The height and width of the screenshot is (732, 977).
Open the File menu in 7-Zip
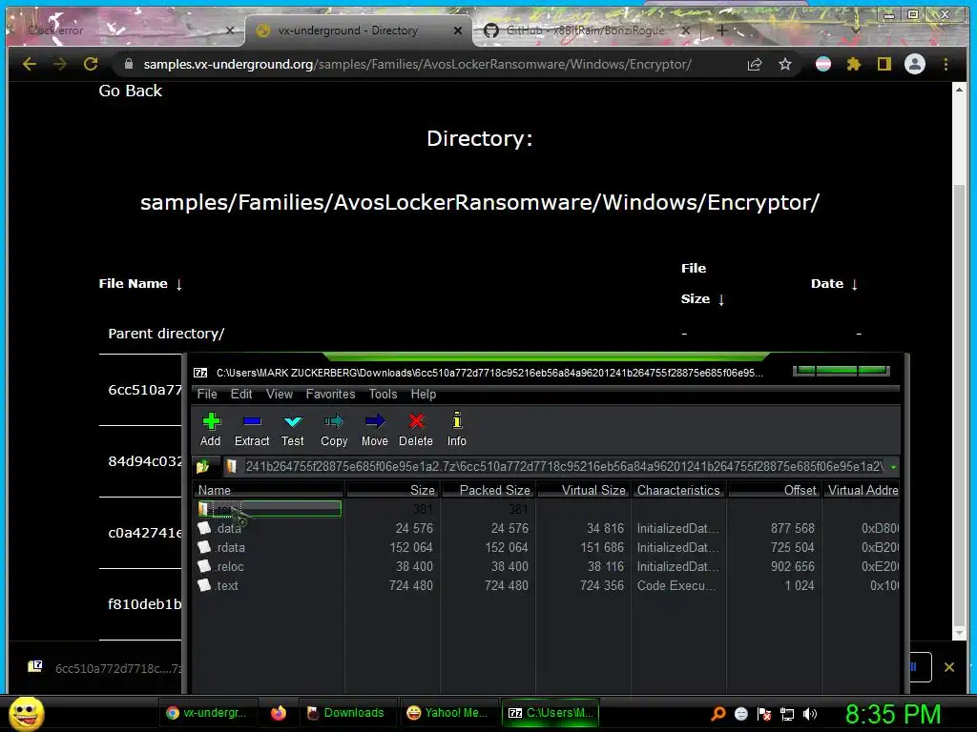(207, 394)
